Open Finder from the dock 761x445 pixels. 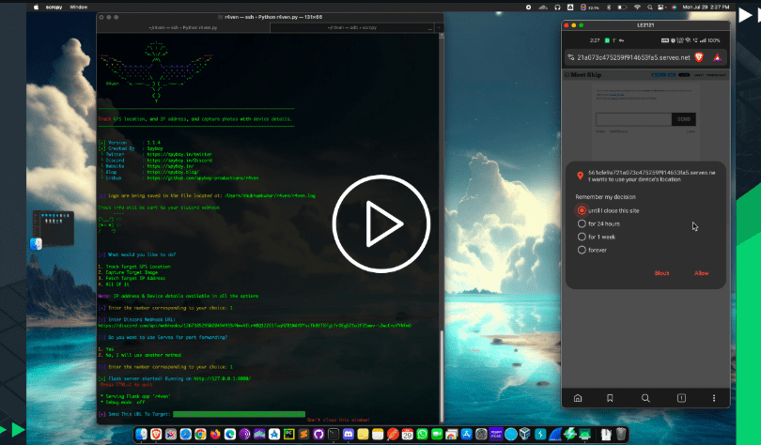[x=141, y=434]
